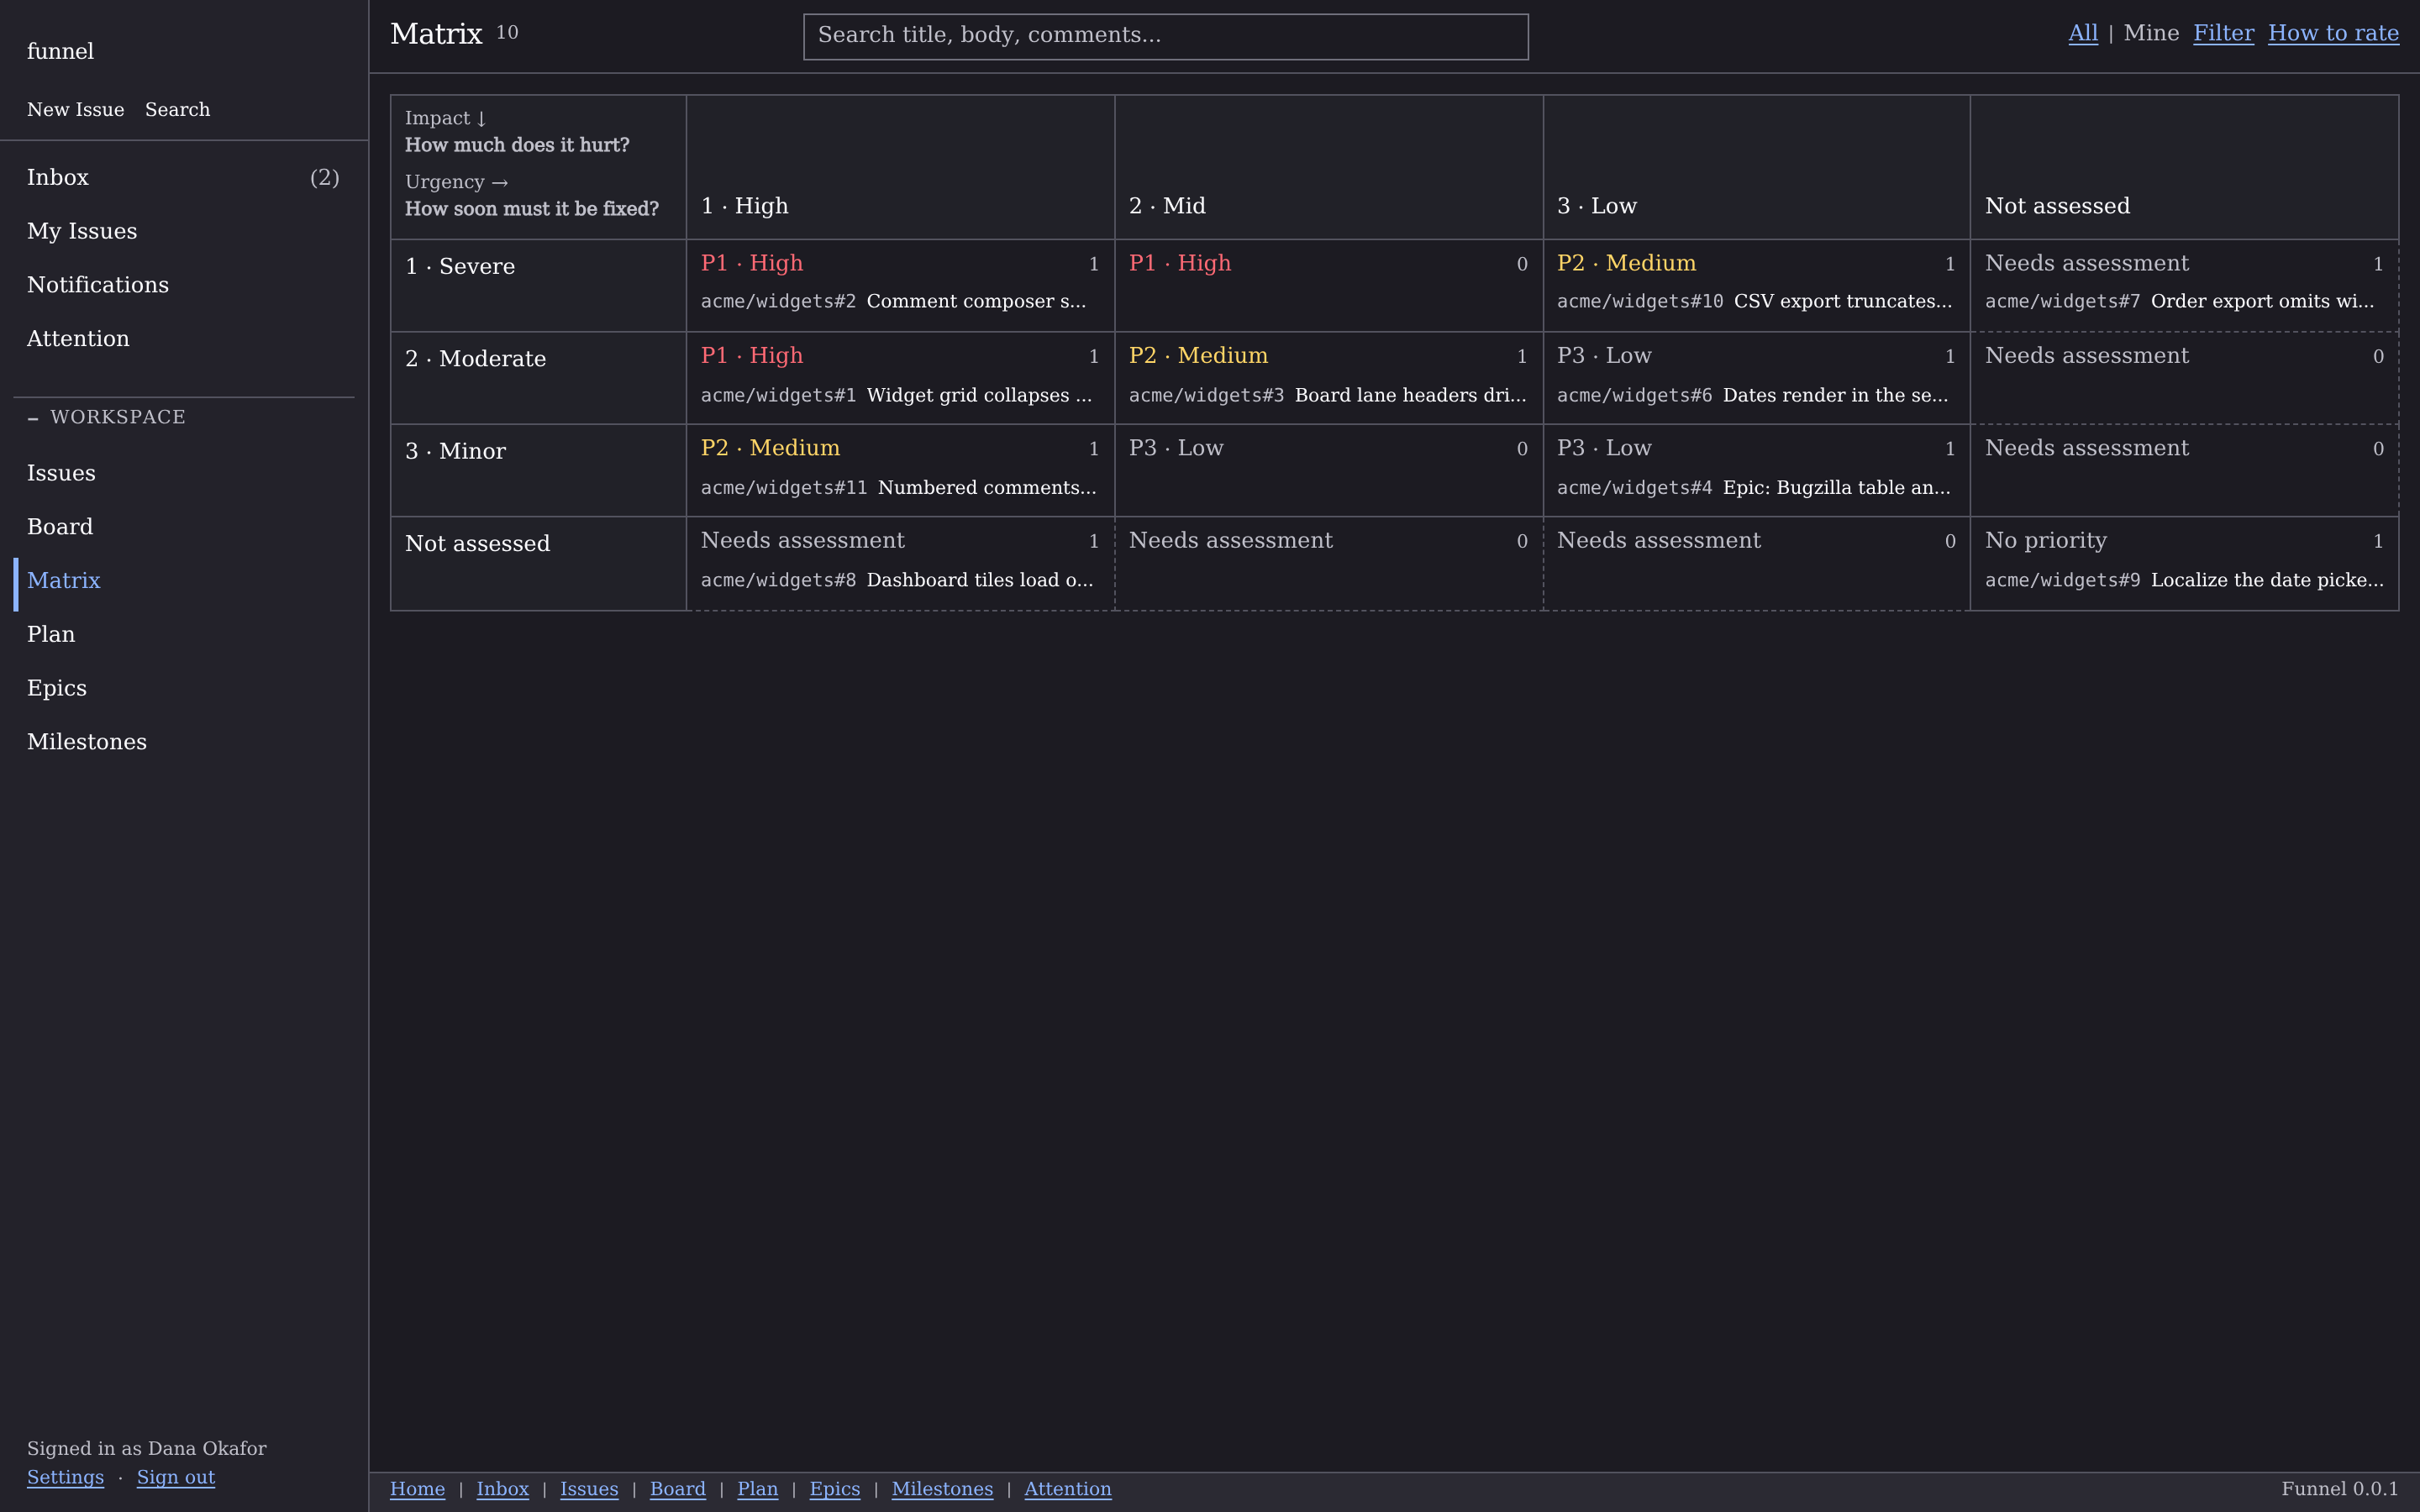Open My Issues in sidebar

(183, 231)
